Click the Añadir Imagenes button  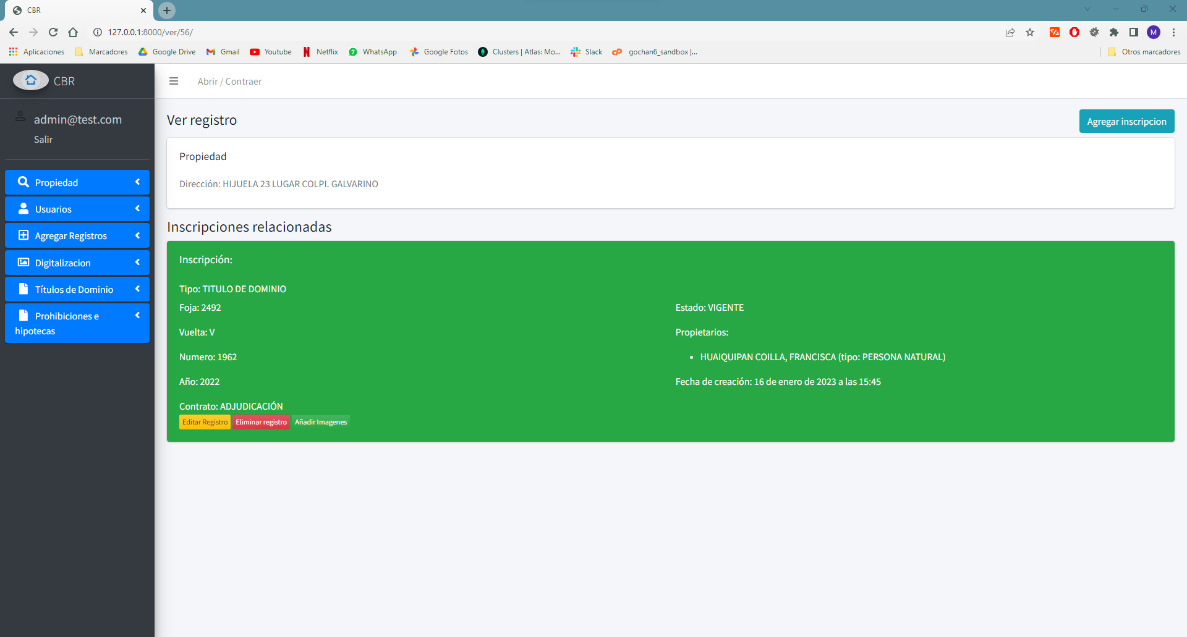coord(320,422)
